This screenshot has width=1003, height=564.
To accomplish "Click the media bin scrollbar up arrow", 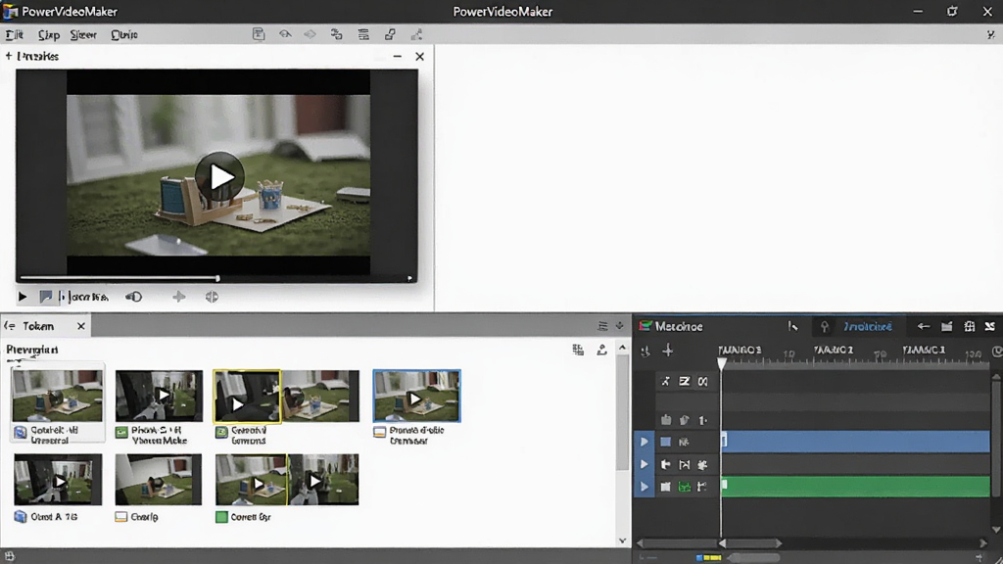I will coord(622,348).
